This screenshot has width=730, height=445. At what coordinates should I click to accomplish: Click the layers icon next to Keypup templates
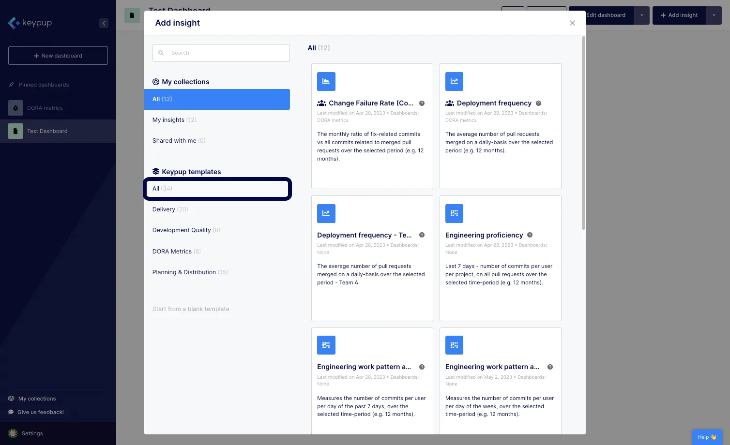click(x=155, y=171)
